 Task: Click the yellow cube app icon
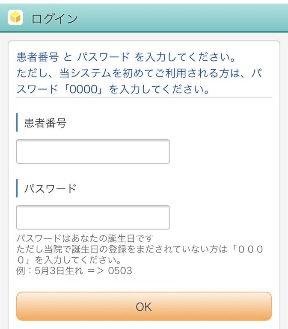(x=15, y=18)
